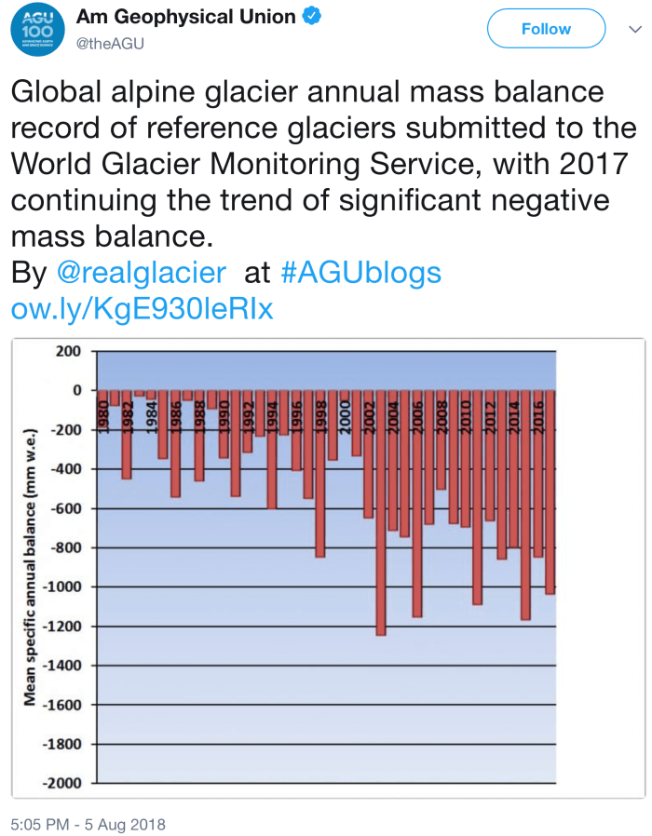Click the AGU 100 profile avatar
652x836 pixels.
[37, 29]
